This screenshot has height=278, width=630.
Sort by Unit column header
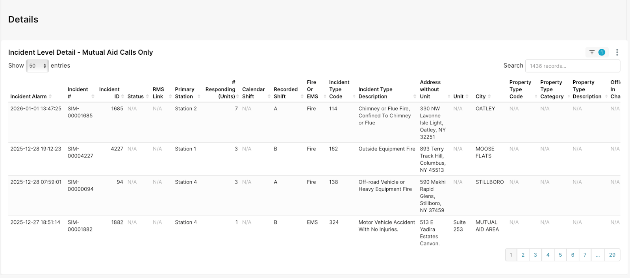click(461, 96)
